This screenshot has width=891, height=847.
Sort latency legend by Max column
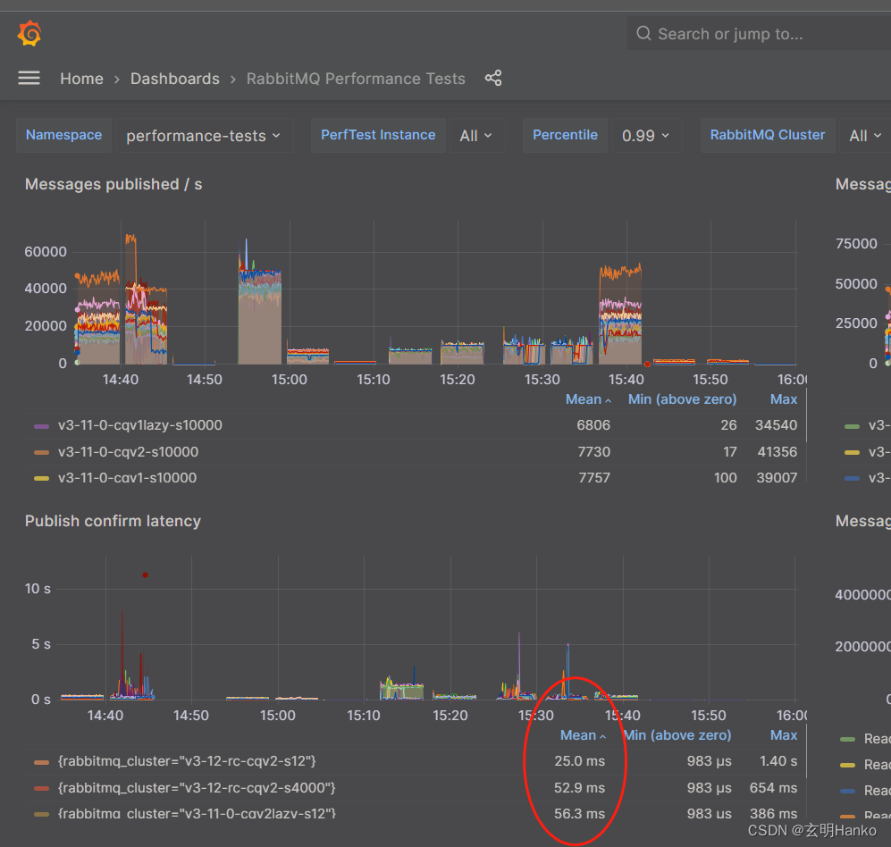784,735
